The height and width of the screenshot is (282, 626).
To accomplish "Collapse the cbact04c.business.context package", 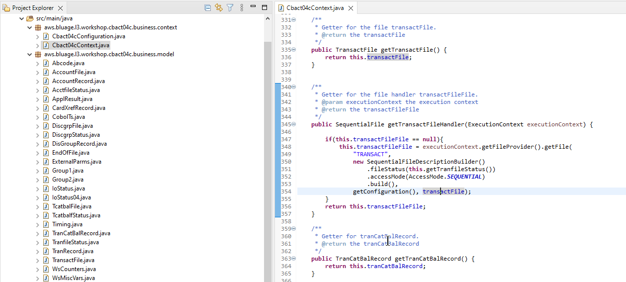I will pos(30,27).
